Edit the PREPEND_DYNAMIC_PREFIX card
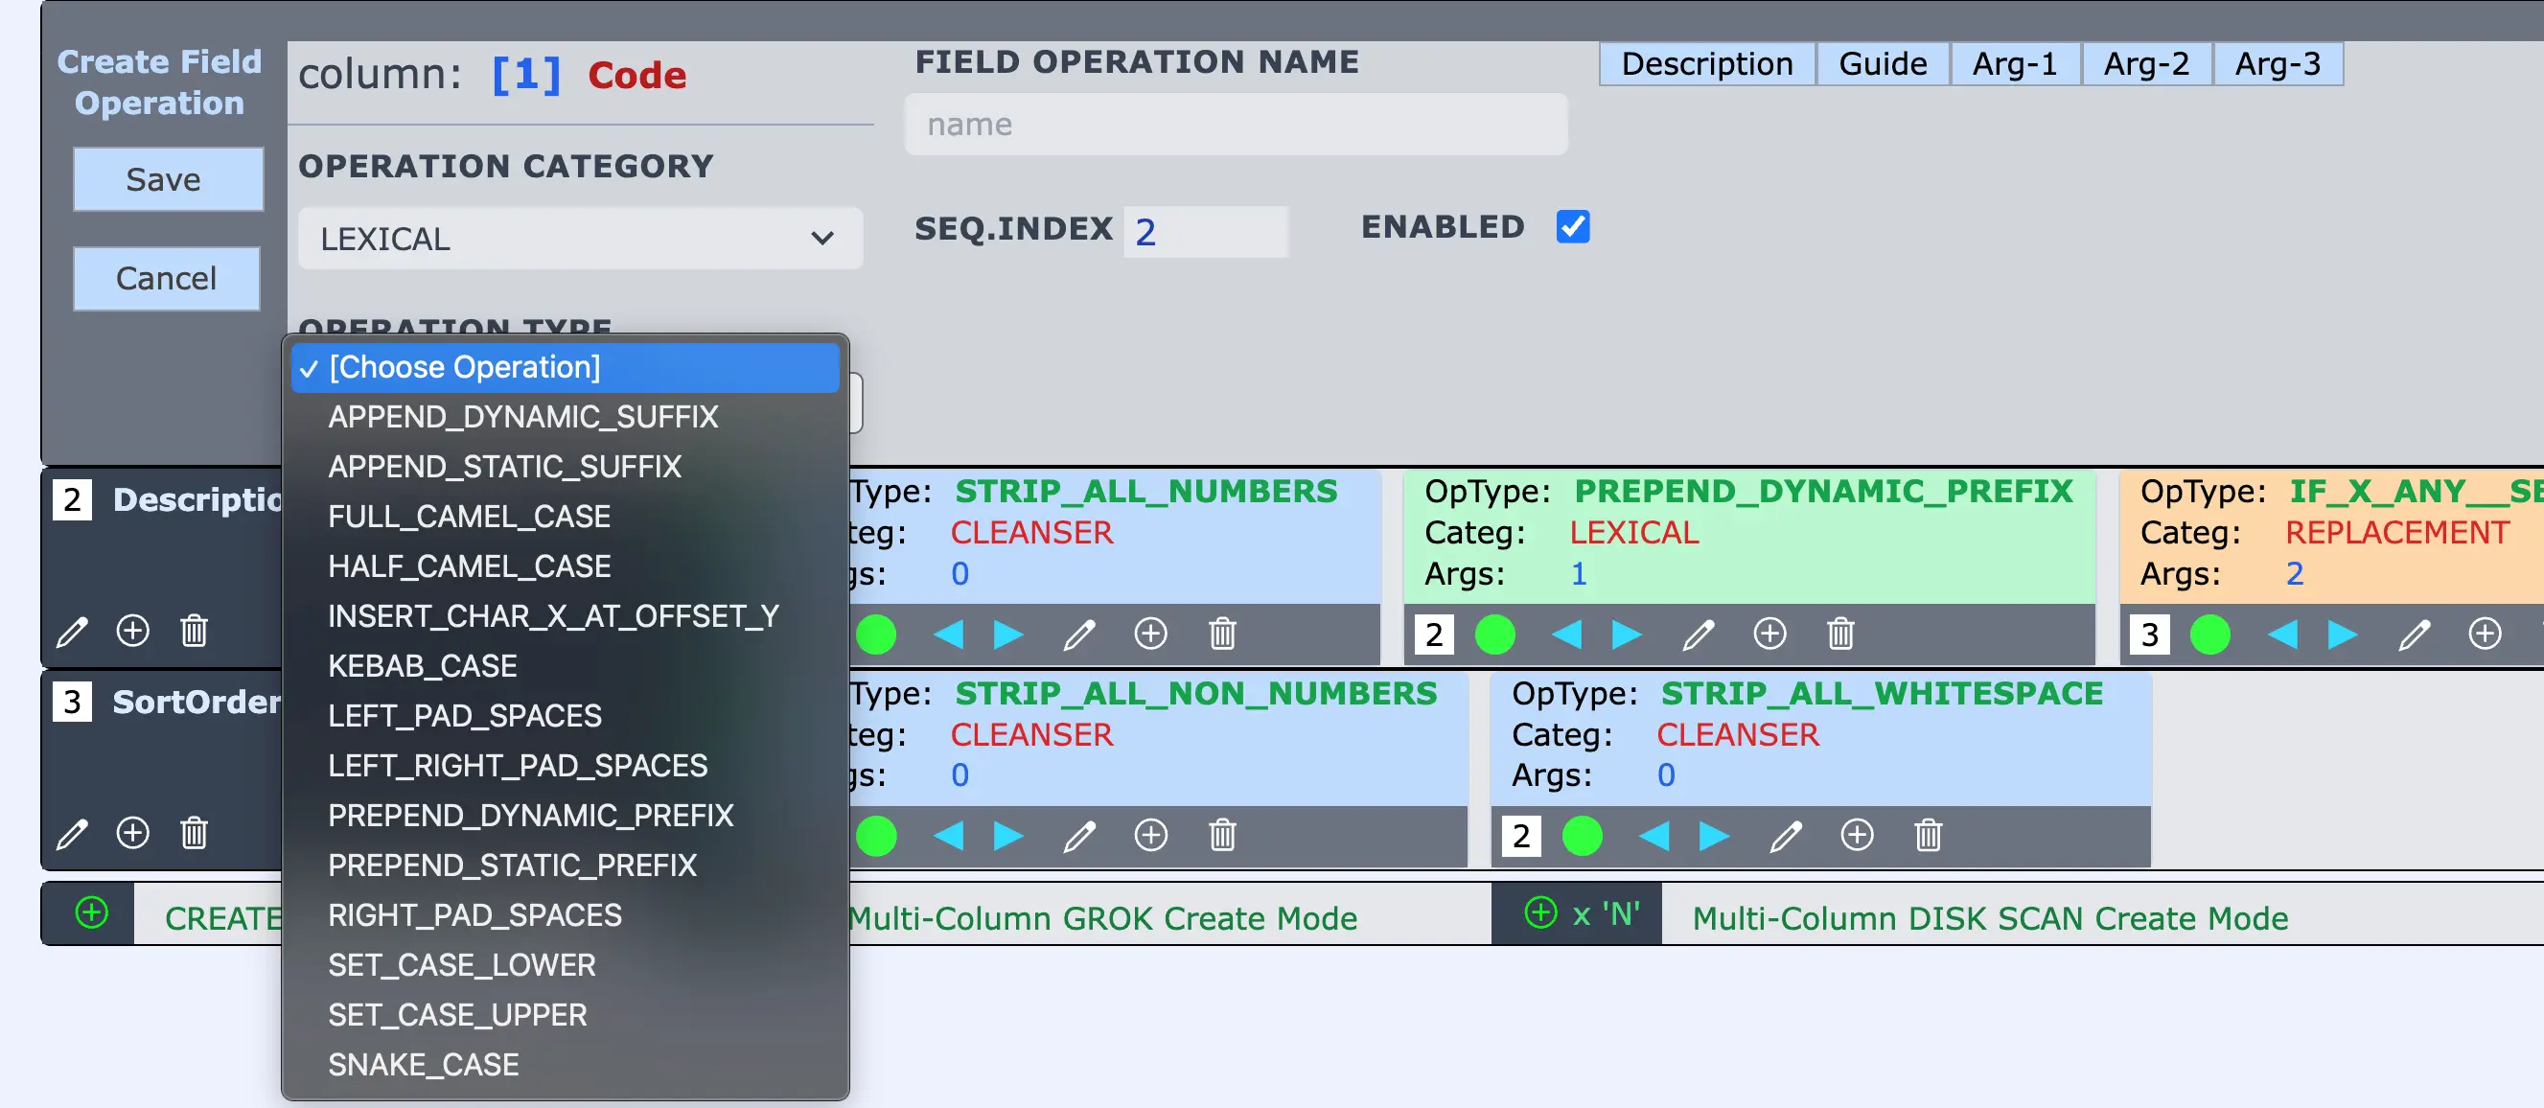The image size is (2544, 1108). point(1699,635)
